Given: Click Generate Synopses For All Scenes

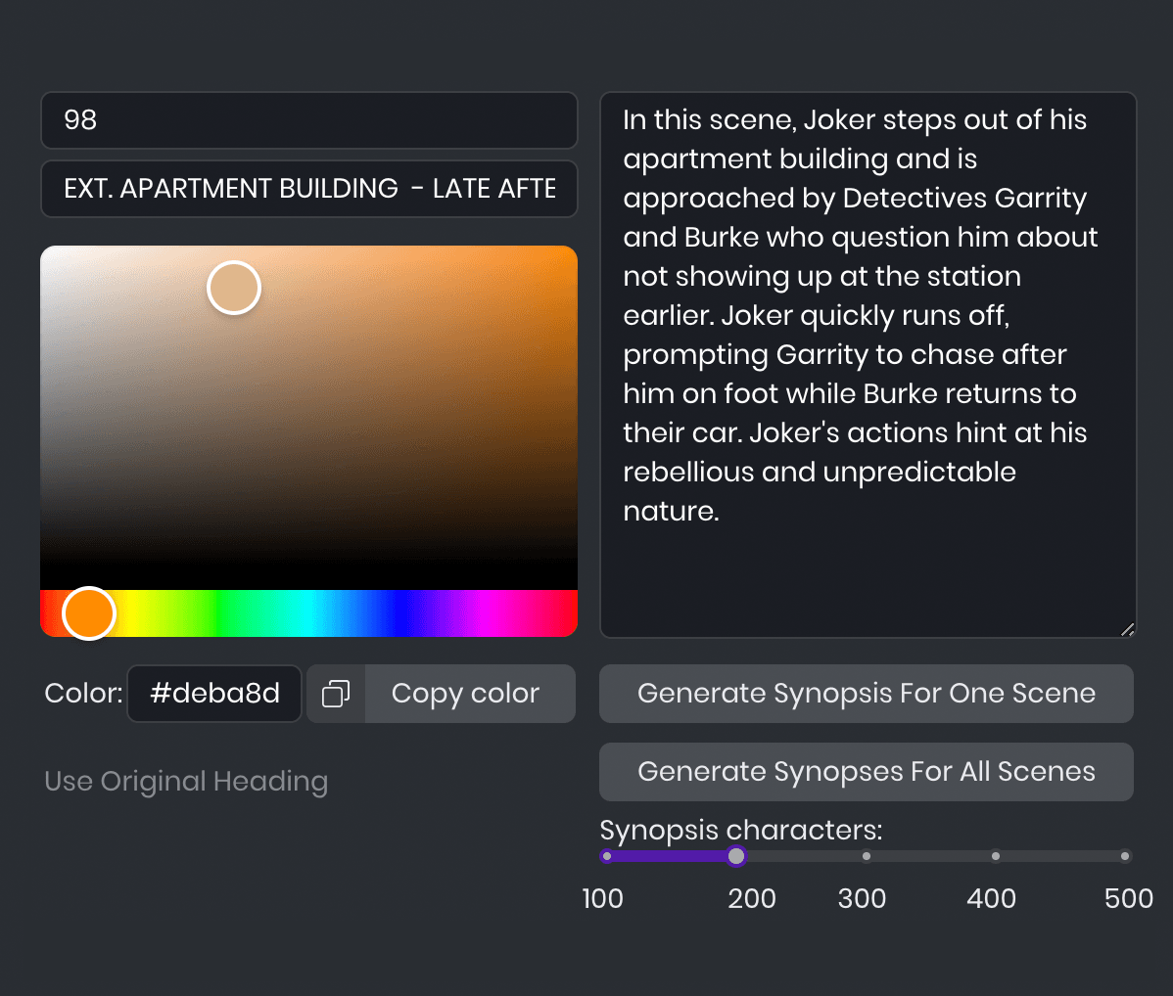Looking at the screenshot, I should click(866, 771).
